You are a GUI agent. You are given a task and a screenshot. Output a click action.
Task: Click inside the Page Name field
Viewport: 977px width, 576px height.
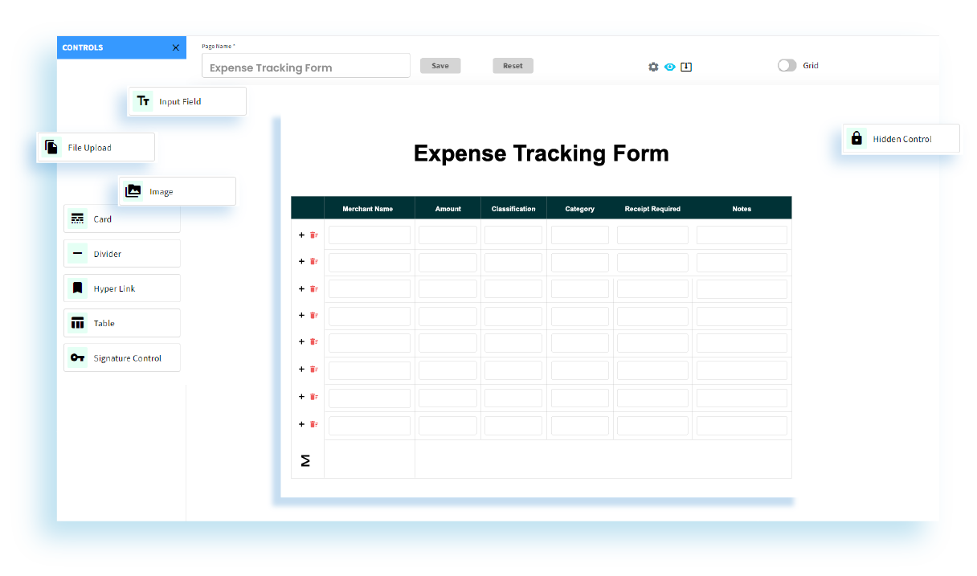305,66
